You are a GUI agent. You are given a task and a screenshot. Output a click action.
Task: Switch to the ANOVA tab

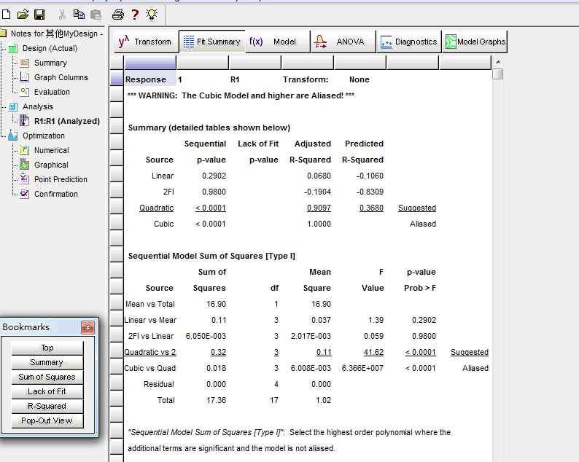tap(343, 42)
